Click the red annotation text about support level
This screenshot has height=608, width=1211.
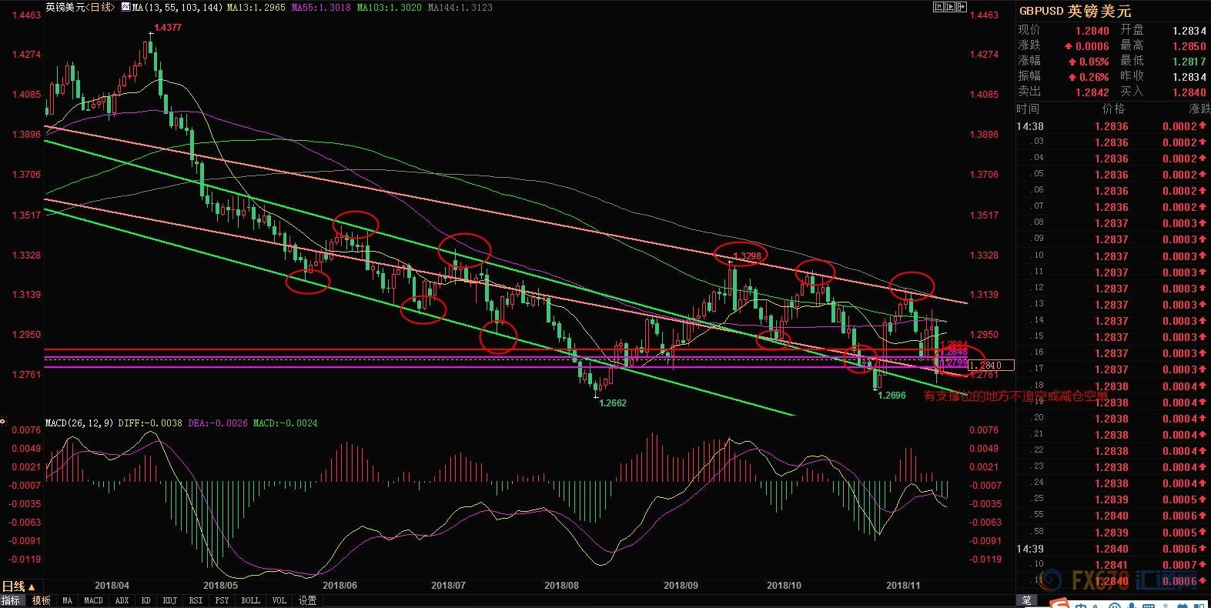[x=1015, y=396]
